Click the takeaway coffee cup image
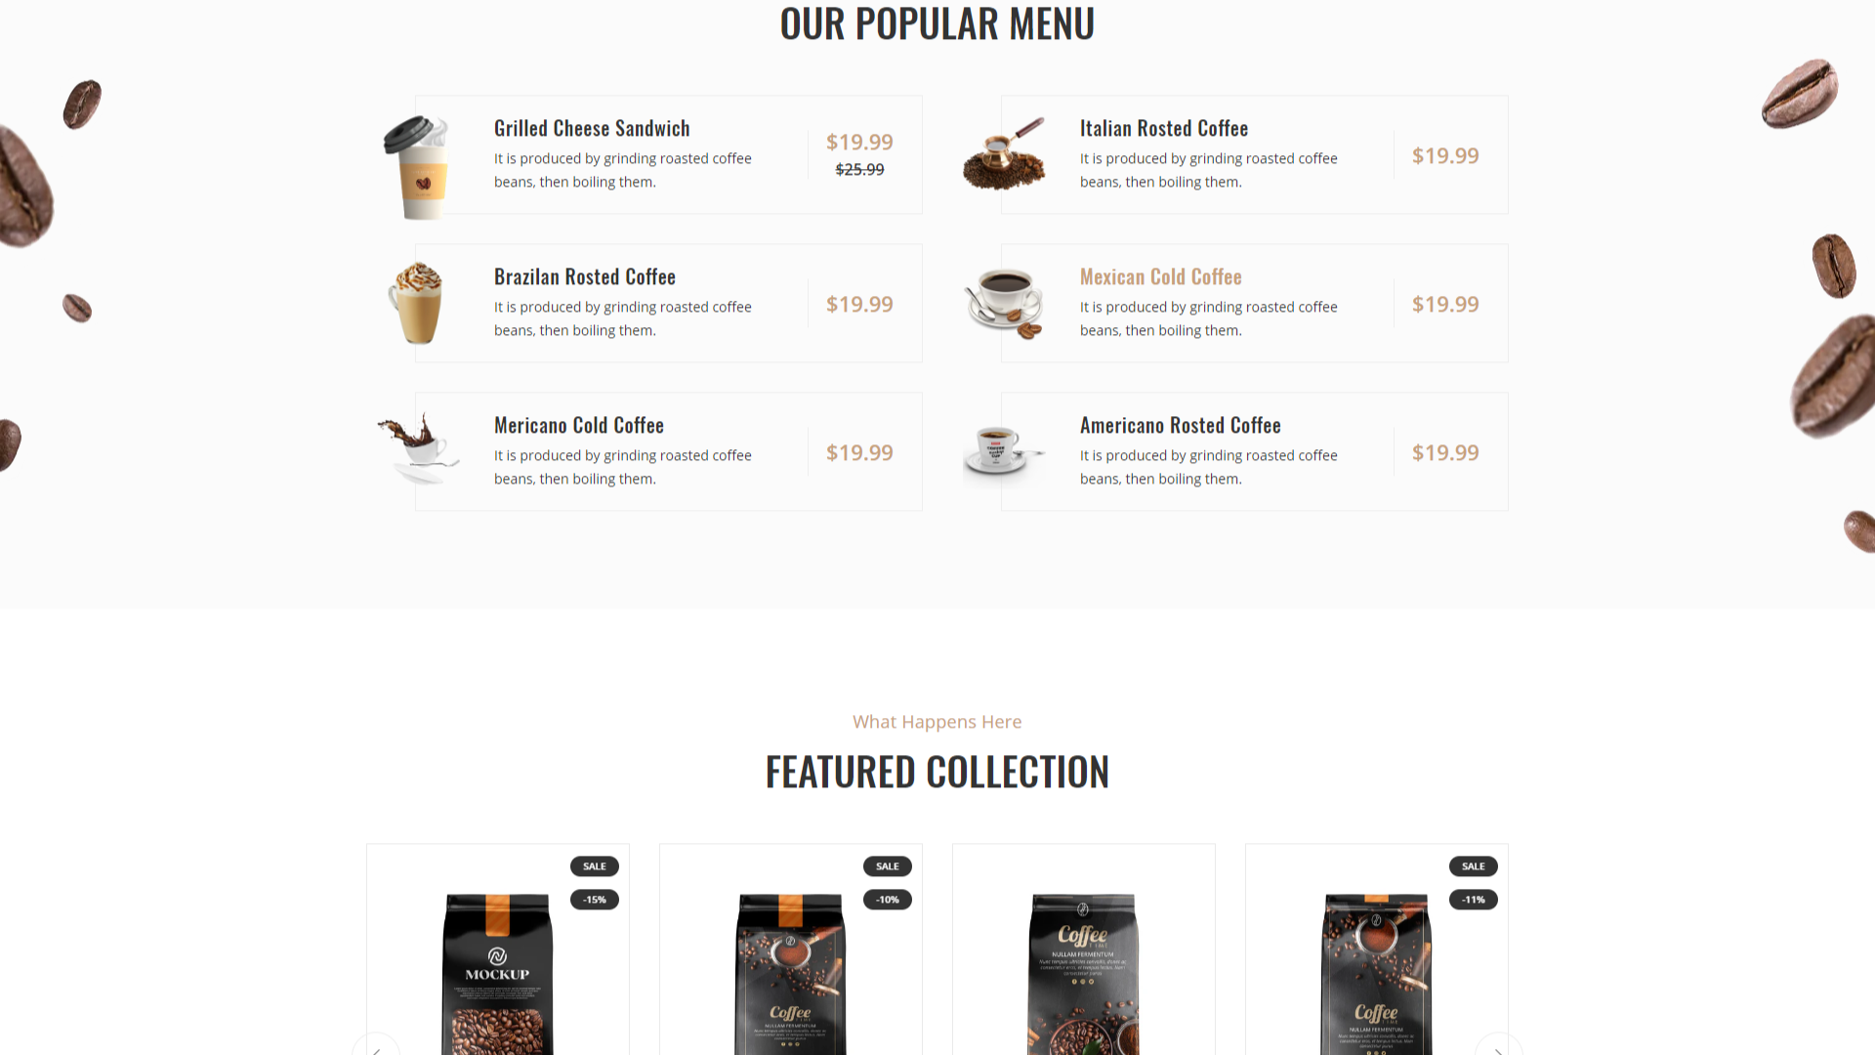Viewport: 1875px width, 1055px height. pyautogui.click(x=418, y=167)
